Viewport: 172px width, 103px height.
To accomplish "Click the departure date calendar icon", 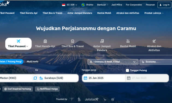I will click(85, 78).
